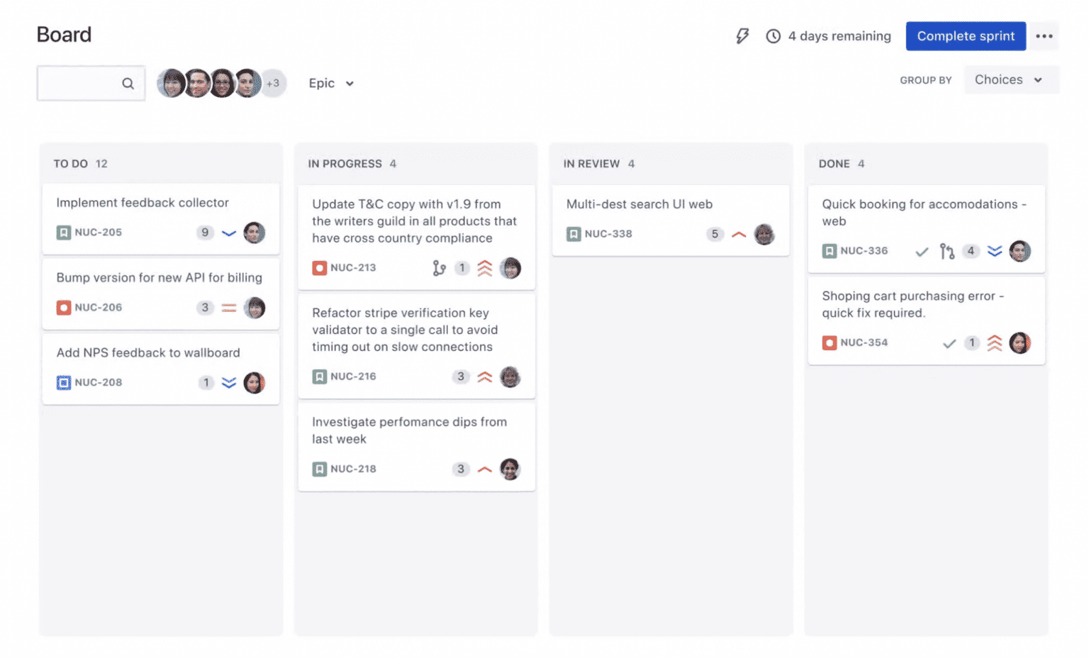Click the done checkmark icon on NUC-336
The height and width of the screenshot is (658, 1089).
coord(922,251)
